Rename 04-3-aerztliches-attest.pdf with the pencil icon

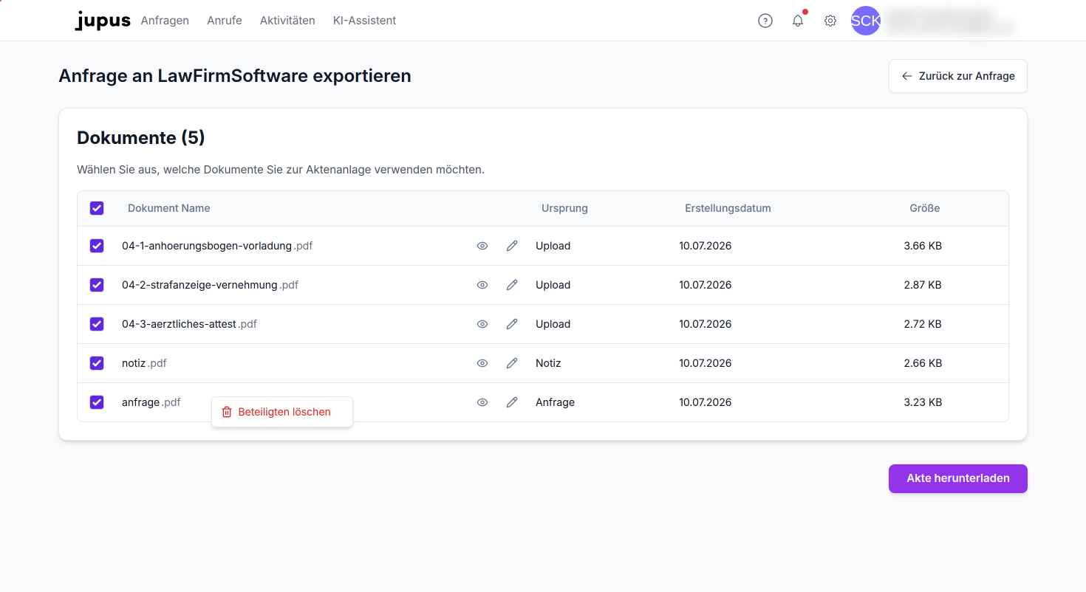click(512, 324)
